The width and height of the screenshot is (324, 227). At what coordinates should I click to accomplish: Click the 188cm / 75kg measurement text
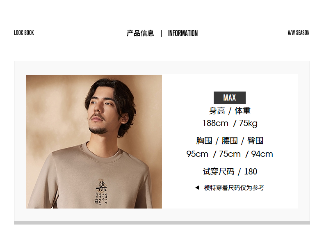click(230, 124)
